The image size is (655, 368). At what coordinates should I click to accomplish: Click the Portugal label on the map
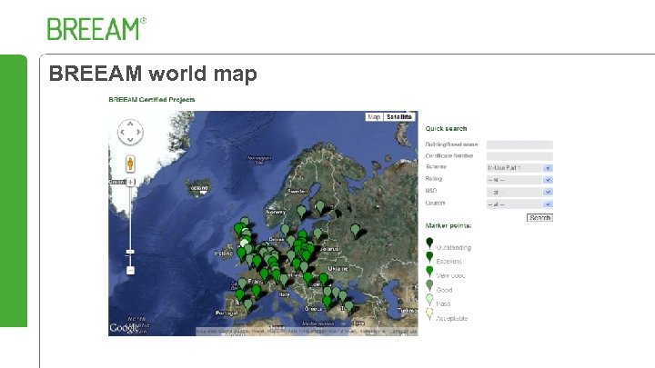227,313
